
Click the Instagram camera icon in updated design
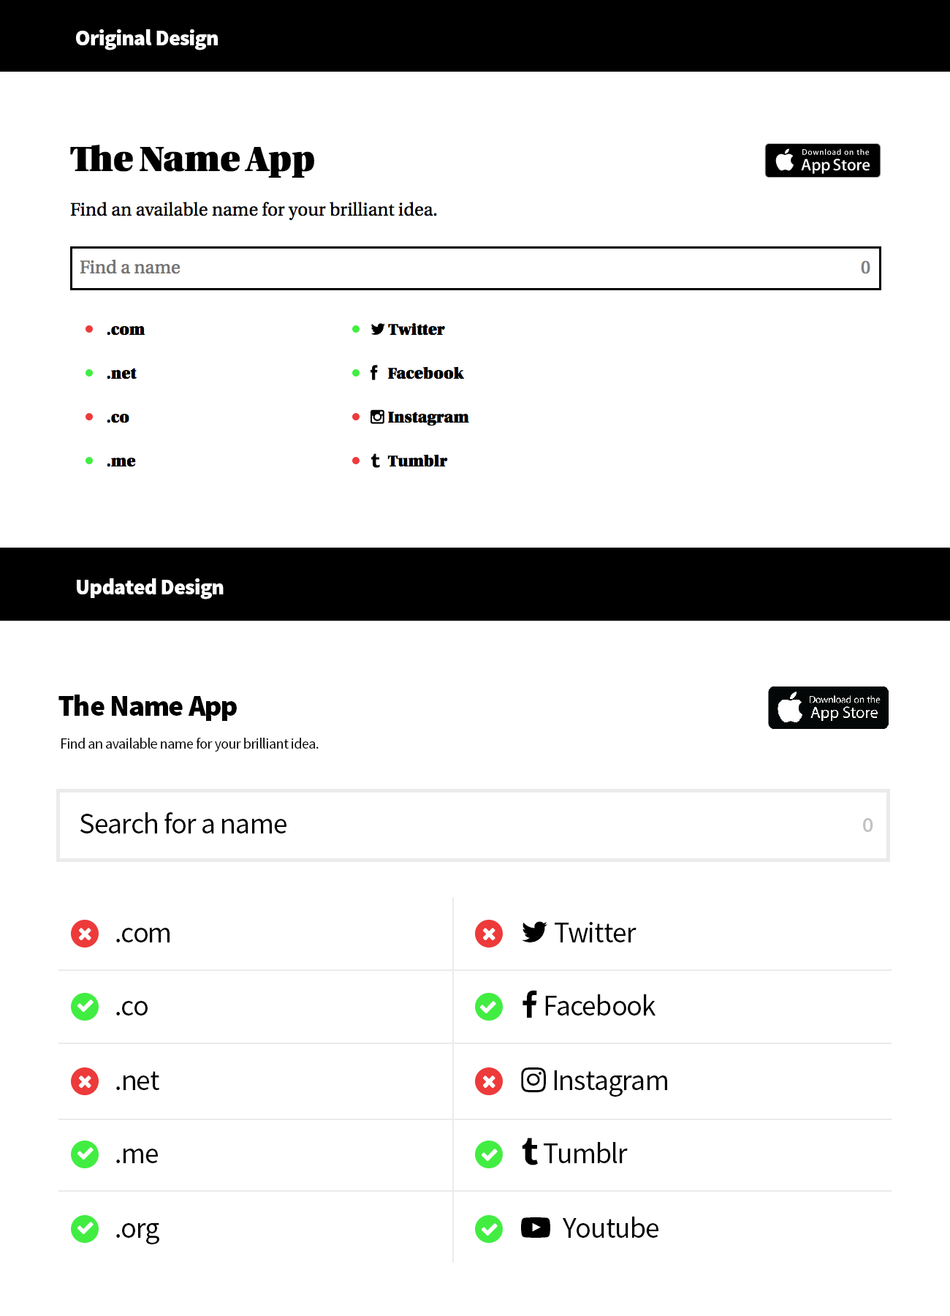(x=533, y=1080)
